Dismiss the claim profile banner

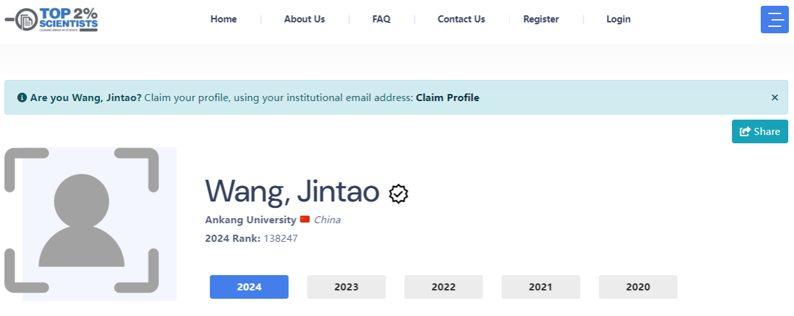pos(775,98)
